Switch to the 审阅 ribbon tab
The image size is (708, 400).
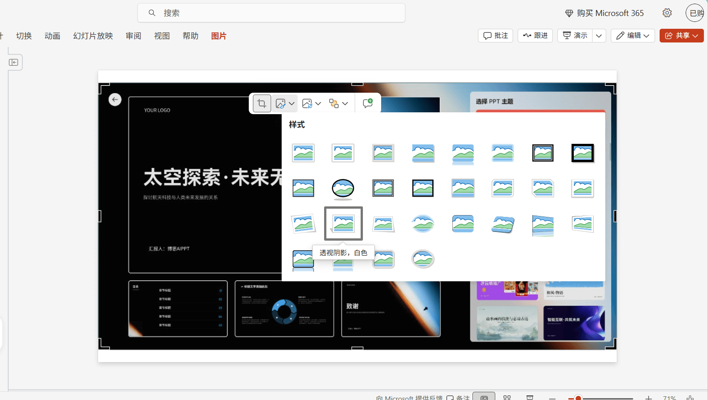(133, 36)
